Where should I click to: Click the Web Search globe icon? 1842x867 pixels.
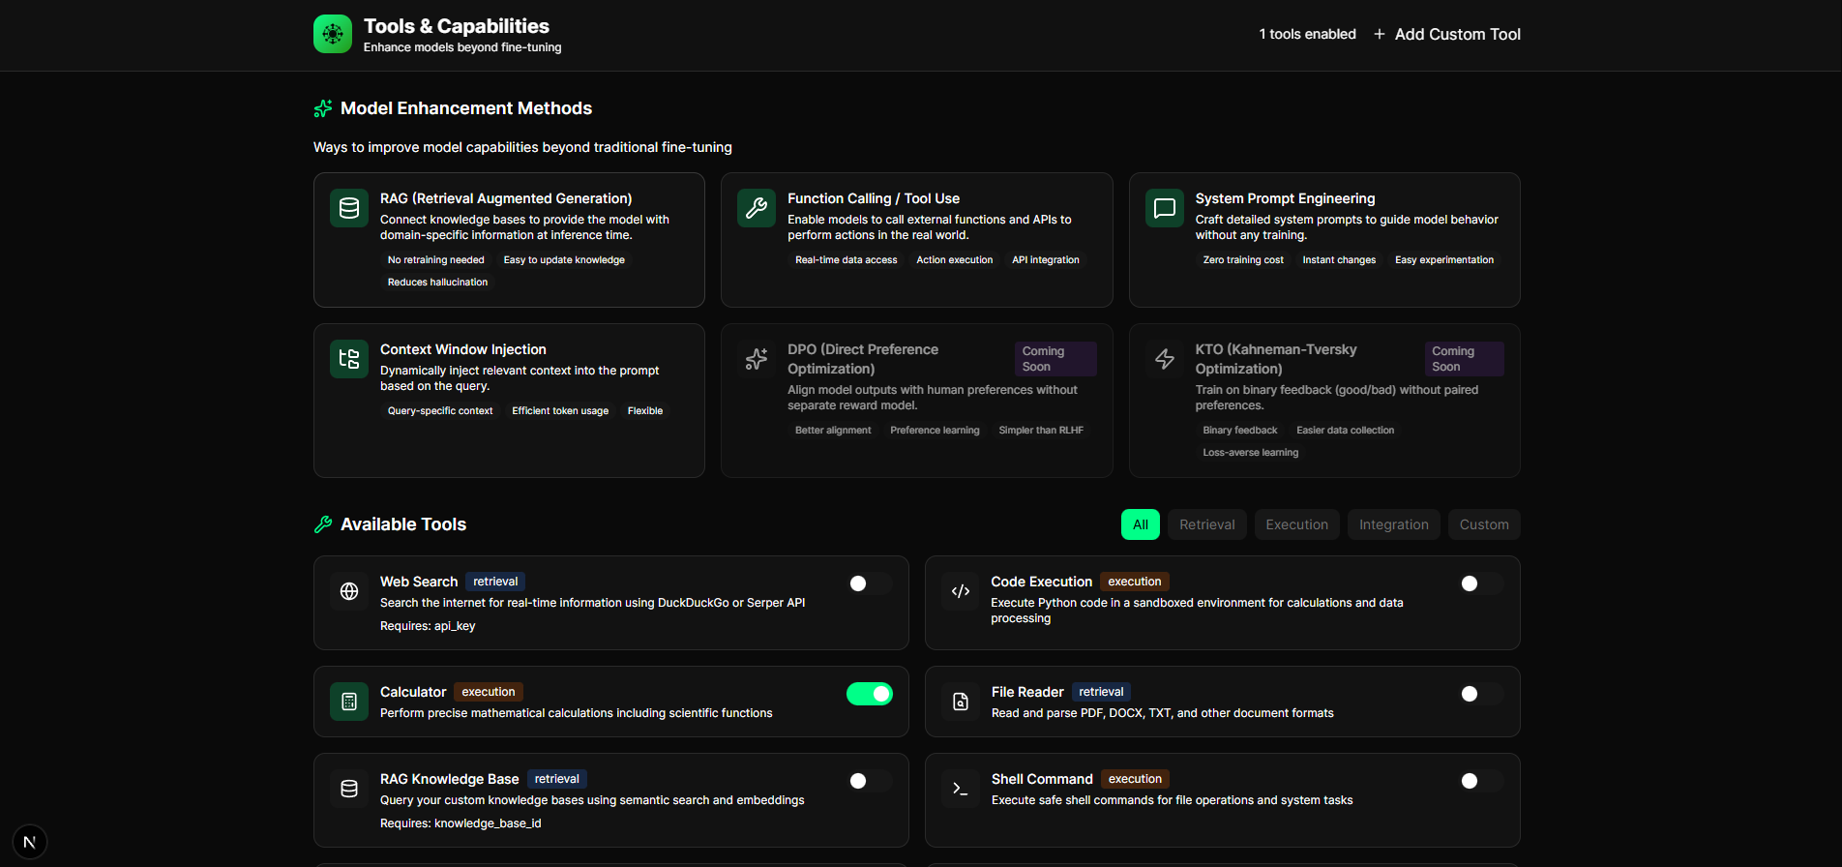(x=349, y=591)
